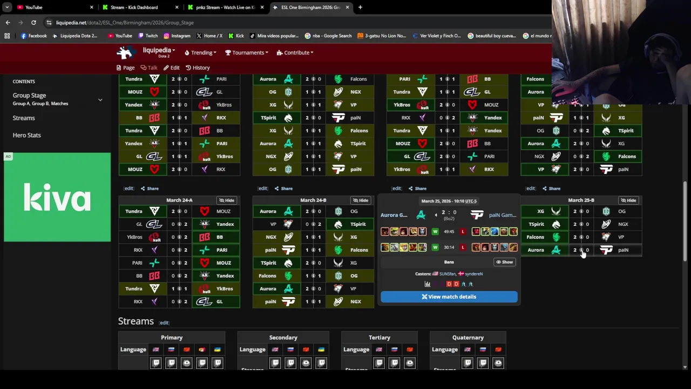Hide the March 24-B match list

(360, 200)
